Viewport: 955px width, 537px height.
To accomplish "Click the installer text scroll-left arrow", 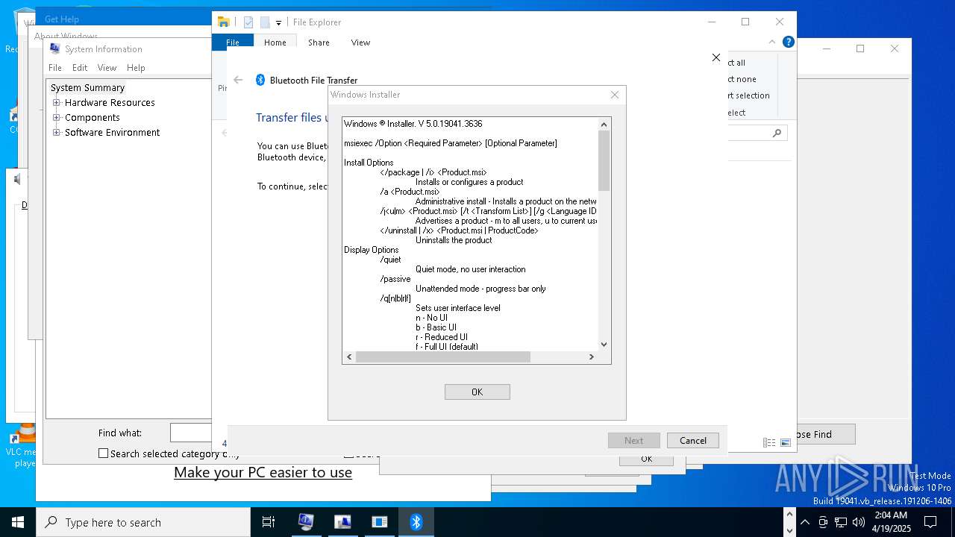I will point(348,357).
